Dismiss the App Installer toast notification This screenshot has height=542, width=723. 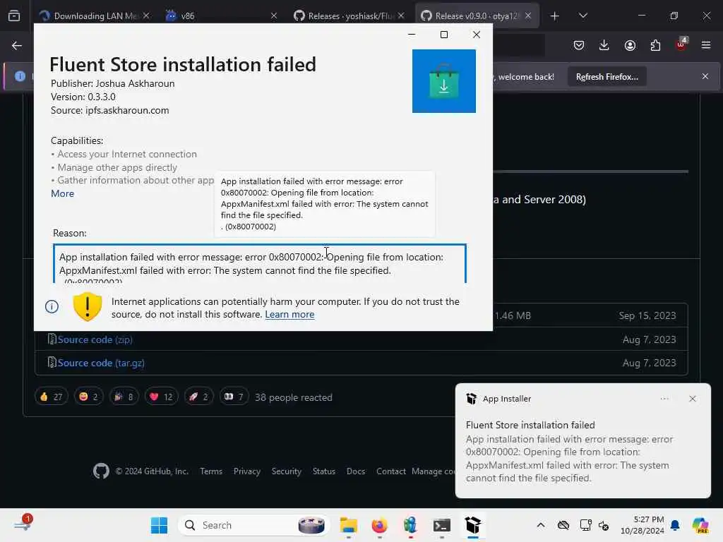point(693,399)
